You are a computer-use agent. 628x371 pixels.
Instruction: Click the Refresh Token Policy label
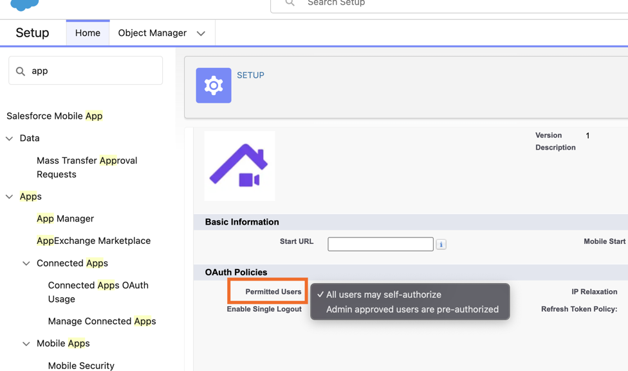pyautogui.click(x=579, y=309)
